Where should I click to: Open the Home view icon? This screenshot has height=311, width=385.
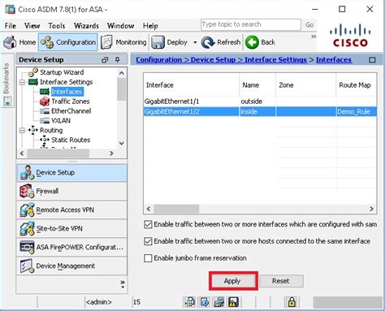coord(10,42)
